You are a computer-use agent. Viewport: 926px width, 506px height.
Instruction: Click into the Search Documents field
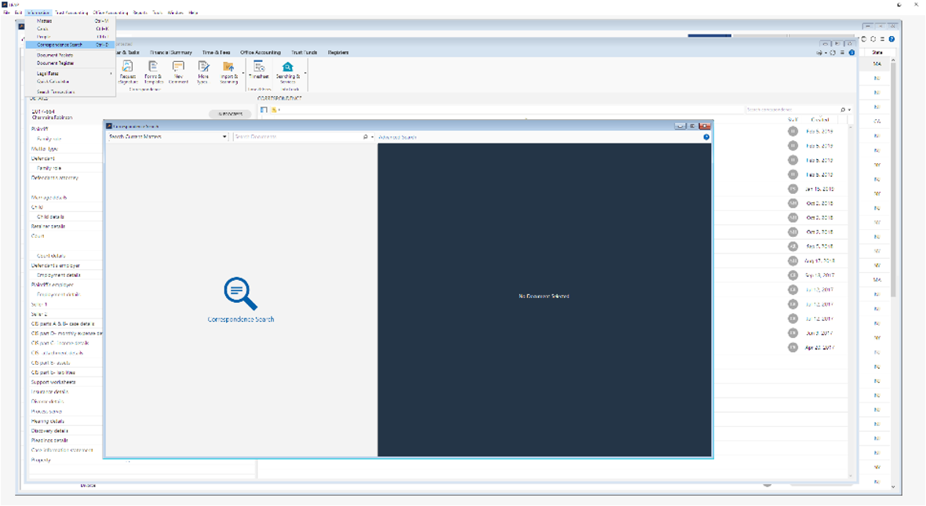(297, 137)
